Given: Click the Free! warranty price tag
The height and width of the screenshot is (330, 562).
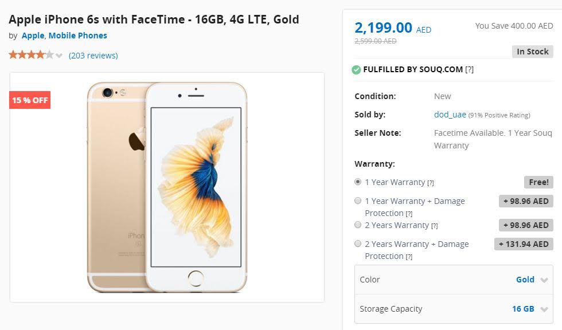Looking at the screenshot, I should pos(538,182).
